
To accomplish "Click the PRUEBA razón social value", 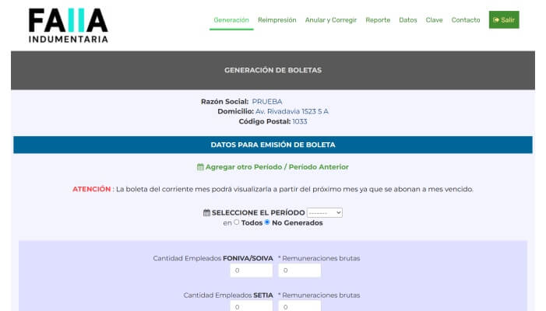I will 267,102.
